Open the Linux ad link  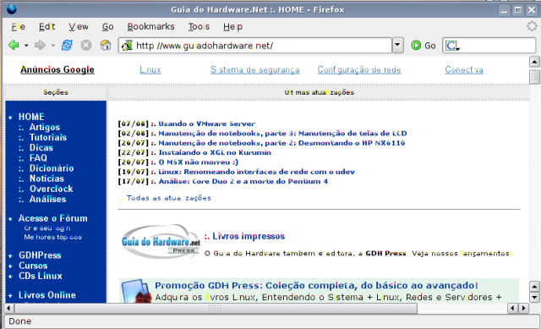pos(150,69)
